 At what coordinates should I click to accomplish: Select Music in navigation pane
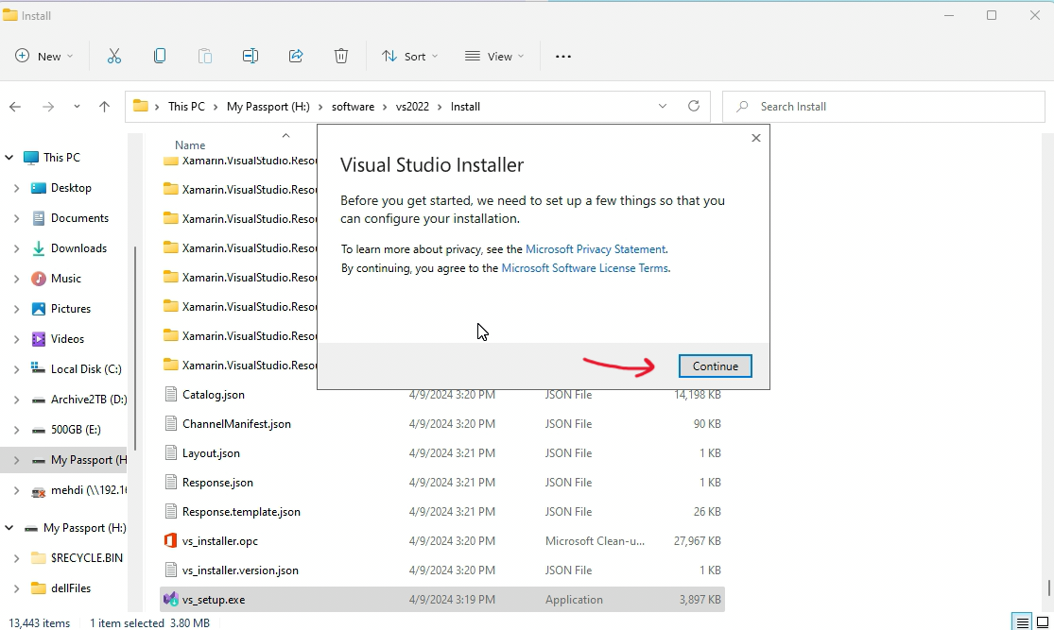click(66, 279)
